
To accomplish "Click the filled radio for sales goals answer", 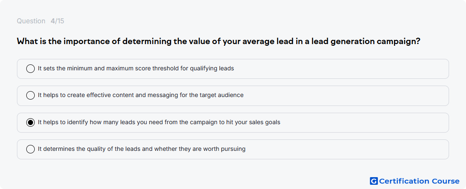I will pos(31,122).
